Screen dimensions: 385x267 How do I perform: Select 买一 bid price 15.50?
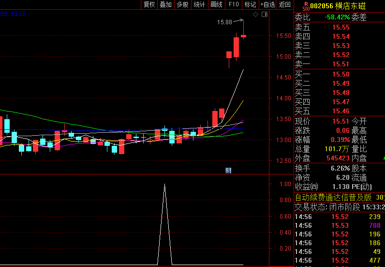click(340, 74)
